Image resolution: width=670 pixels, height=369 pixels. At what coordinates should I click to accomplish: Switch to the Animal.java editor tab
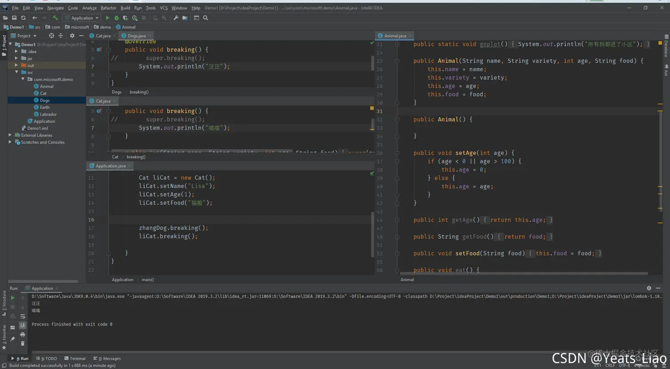pyautogui.click(x=394, y=36)
